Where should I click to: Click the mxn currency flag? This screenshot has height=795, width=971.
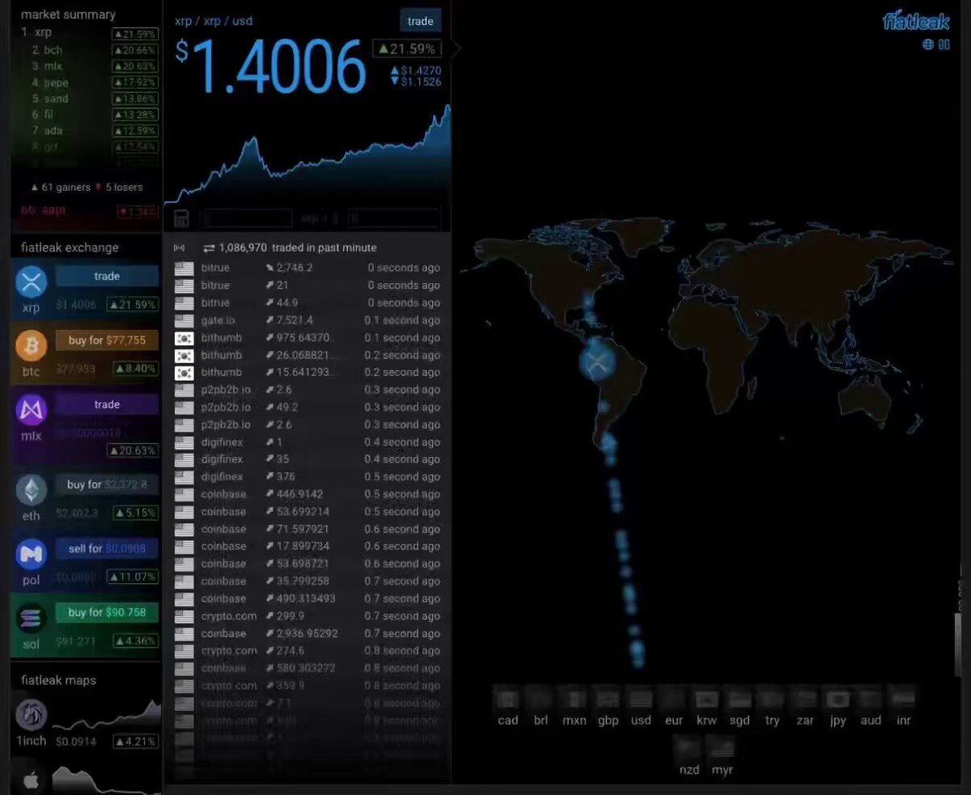coord(574,700)
